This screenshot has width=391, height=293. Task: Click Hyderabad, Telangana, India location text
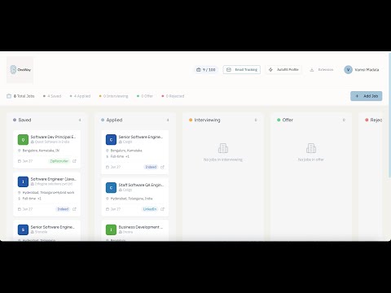[x=131, y=199]
